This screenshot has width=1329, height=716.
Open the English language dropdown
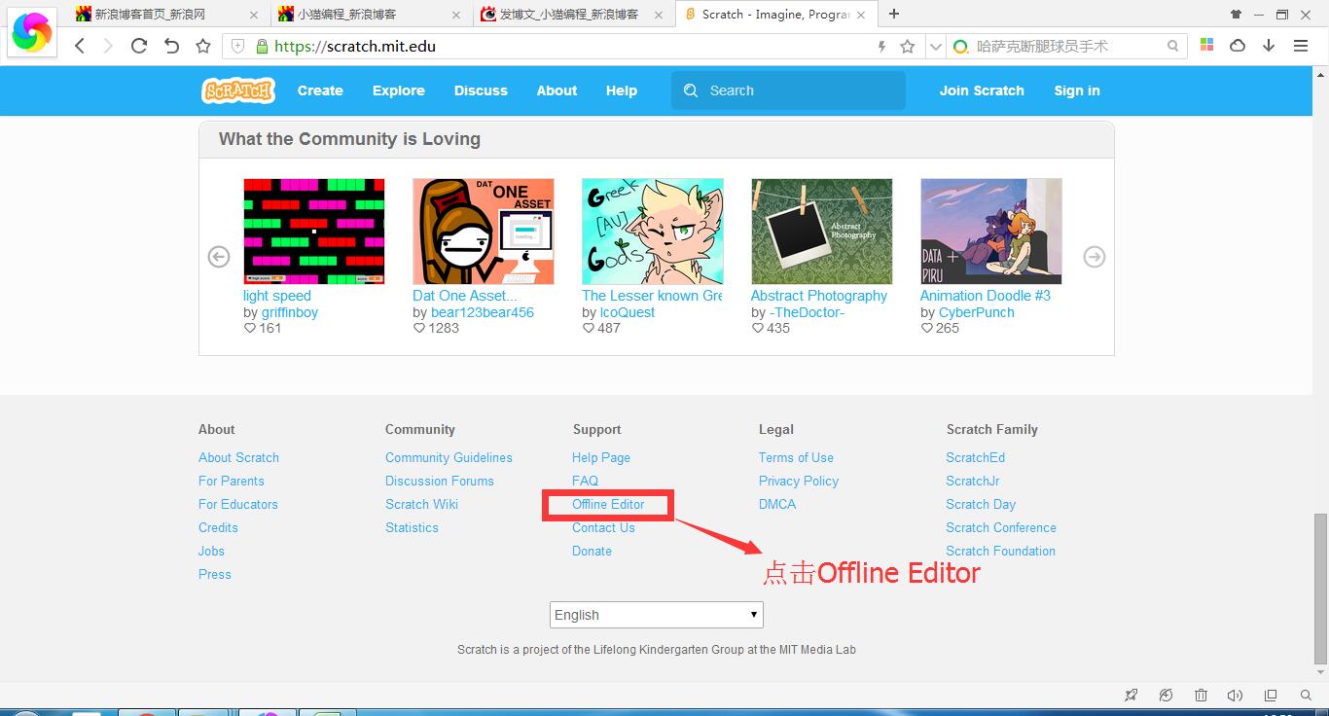(657, 615)
